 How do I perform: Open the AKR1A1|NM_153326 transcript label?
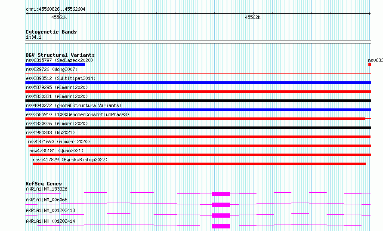pyautogui.click(x=46, y=189)
